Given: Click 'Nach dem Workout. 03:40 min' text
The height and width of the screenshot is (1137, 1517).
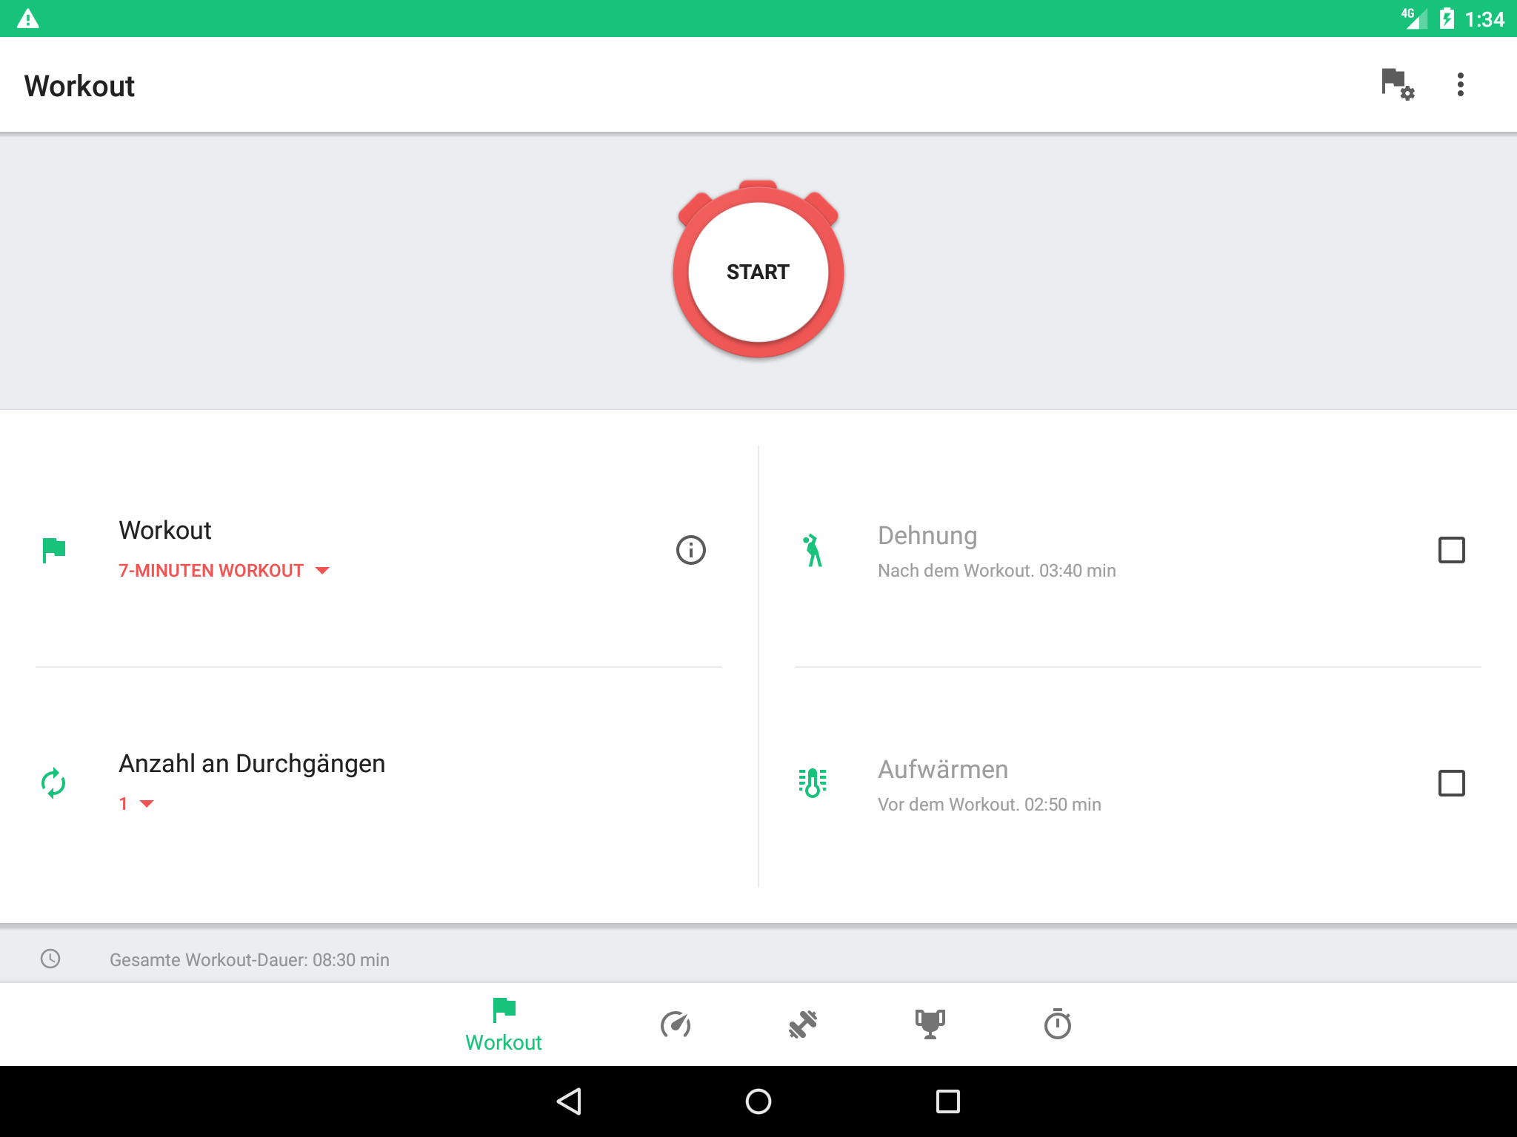Looking at the screenshot, I should pyautogui.click(x=997, y=571).
